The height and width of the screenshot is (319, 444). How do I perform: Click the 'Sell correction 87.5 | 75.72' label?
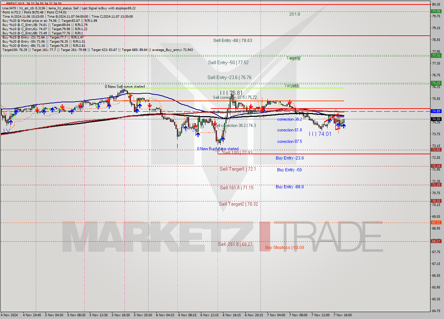(x=235, y=98)
